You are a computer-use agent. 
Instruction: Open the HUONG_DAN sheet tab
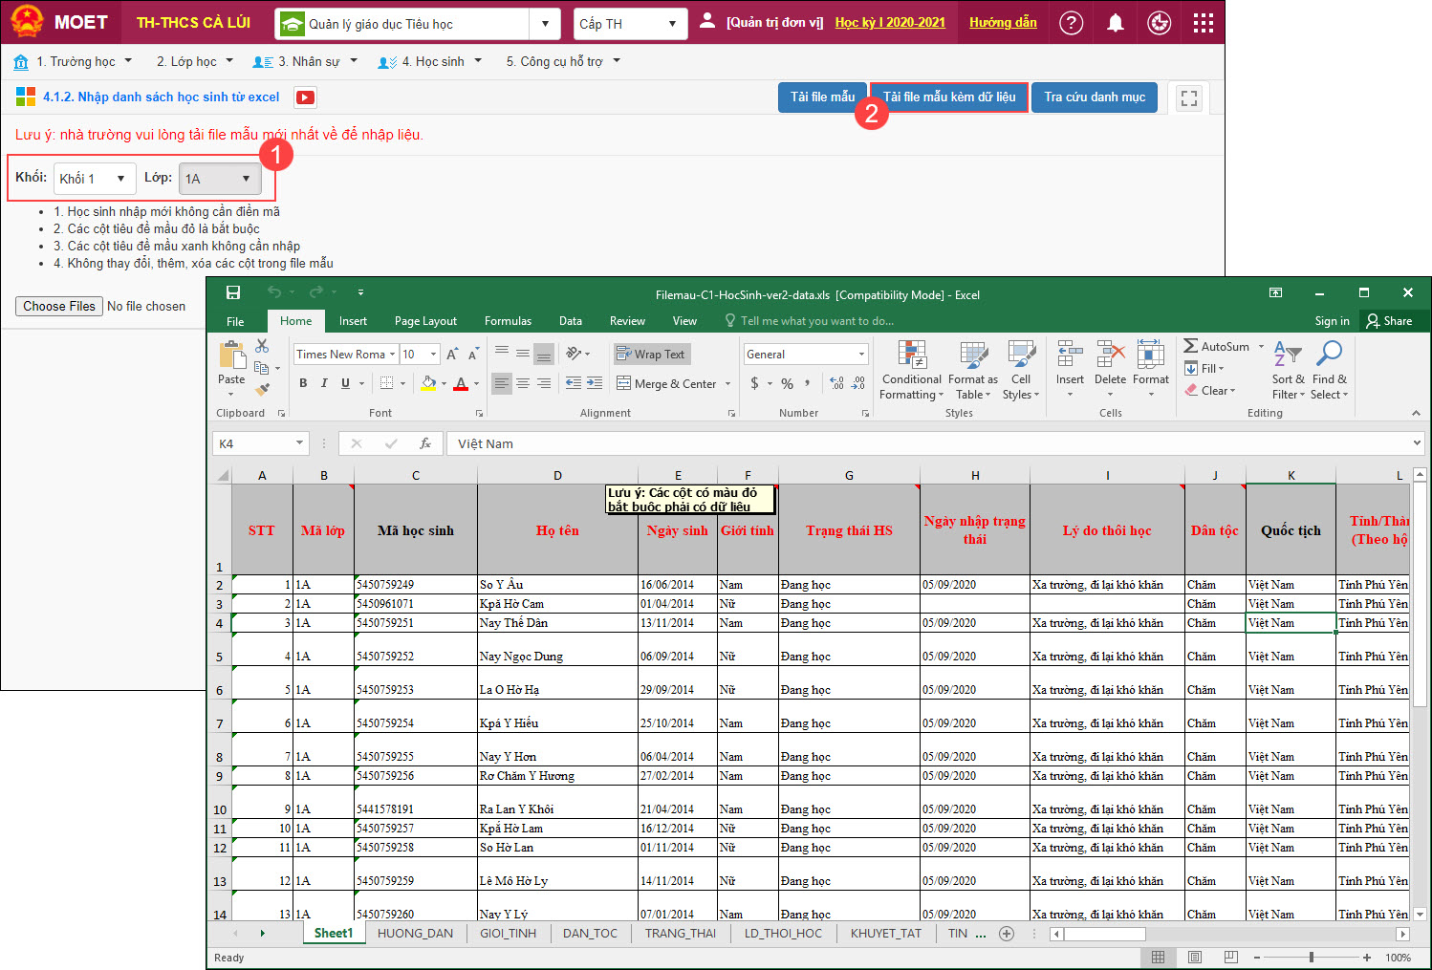pyautogui.click(x=415, y=934)
